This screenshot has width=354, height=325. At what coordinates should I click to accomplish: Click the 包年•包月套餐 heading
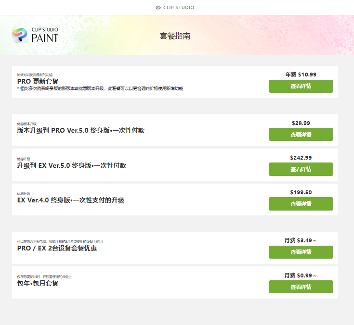tap(38, 283)
